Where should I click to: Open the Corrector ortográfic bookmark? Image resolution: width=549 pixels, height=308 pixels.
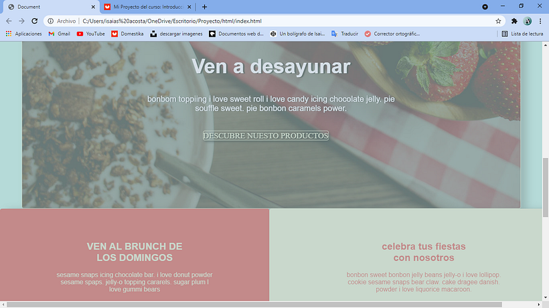[392, 34]
